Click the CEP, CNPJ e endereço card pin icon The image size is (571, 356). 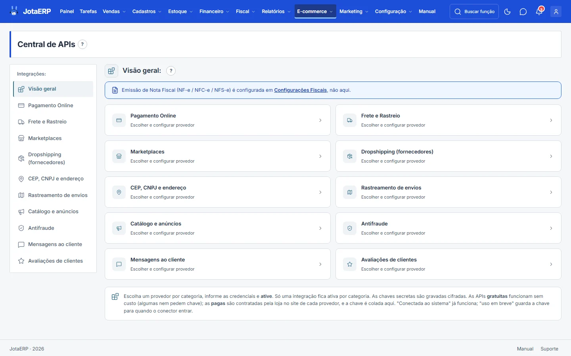[119, 192]
